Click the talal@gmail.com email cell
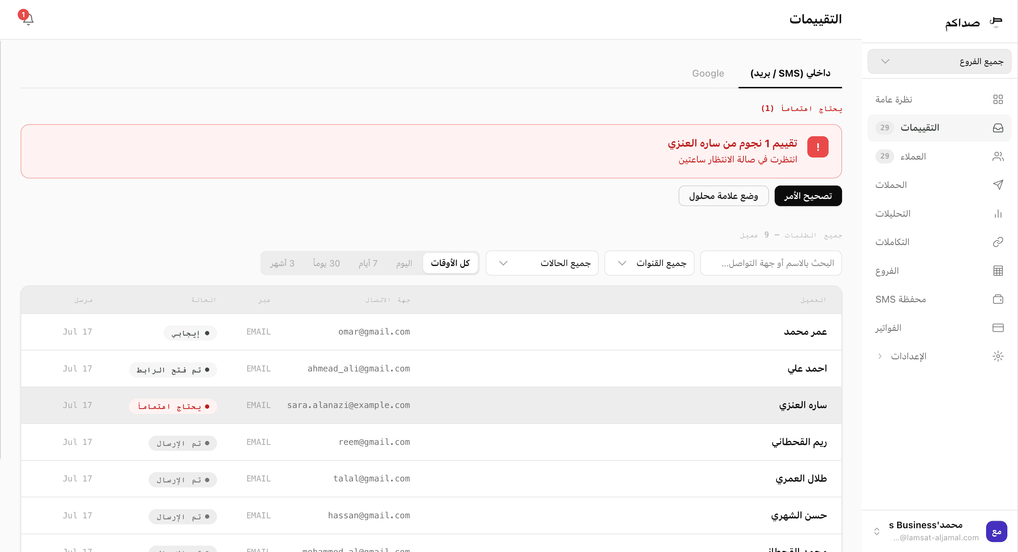1018x552 pixels. point(371,479)
